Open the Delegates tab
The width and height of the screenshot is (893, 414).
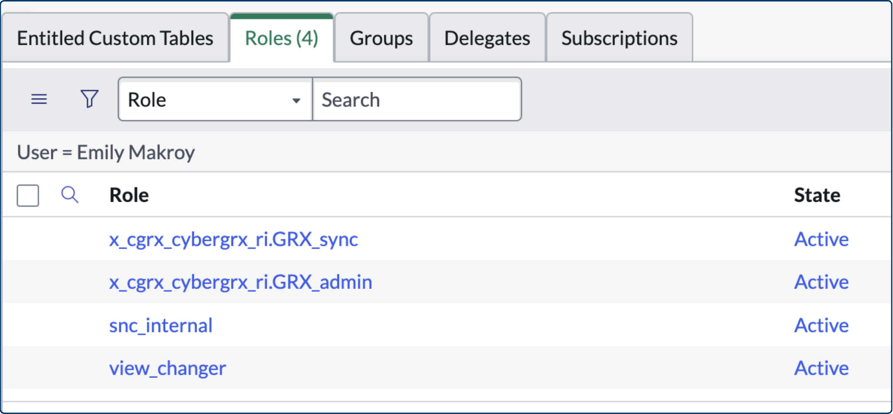point(487,38)
